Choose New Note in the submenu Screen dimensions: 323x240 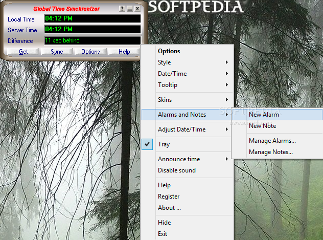point(278,126)
